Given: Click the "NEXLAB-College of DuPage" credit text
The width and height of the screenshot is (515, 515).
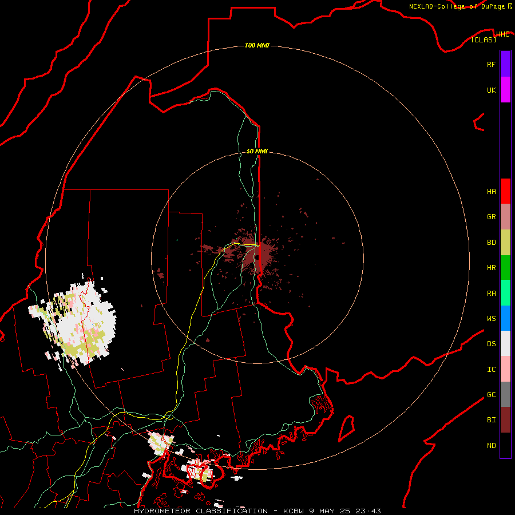Looking at the screenshot, I should (x=457, y=6).
